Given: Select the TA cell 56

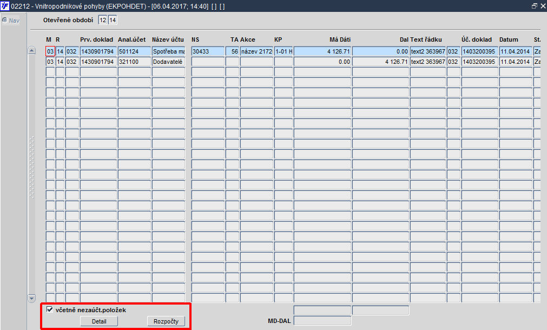Looking at the screenshot, I should point(232,51).
